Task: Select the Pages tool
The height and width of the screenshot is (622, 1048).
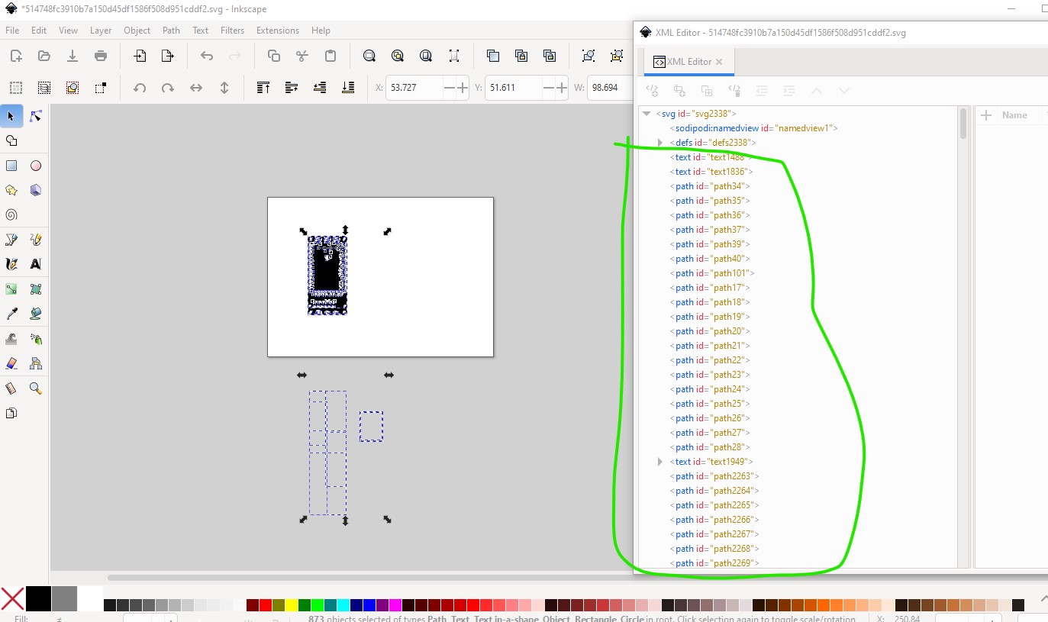Action: pyautogui.click(x=11, y=413)
